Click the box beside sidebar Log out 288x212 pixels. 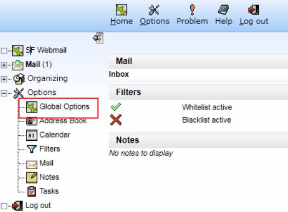(4, 206)
